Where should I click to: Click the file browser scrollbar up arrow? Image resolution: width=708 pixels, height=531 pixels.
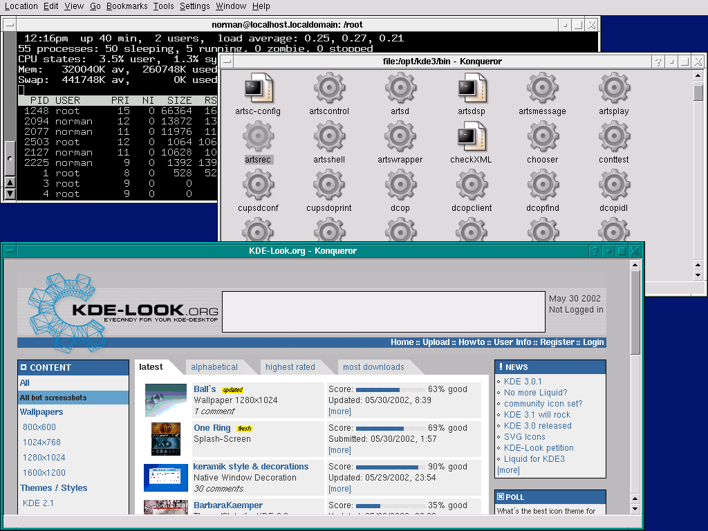[x=698, y=76]
